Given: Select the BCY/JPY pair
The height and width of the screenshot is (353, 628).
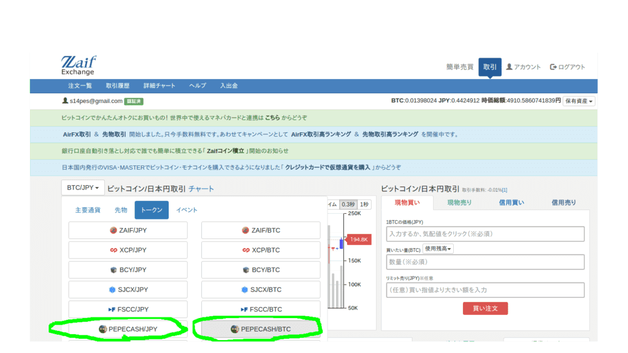Looking at the screenshot, I should 128,270.
